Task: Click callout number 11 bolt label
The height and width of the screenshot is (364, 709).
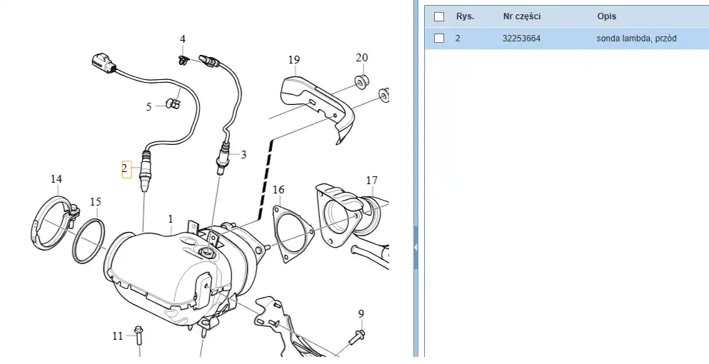Action: [118, 335]
